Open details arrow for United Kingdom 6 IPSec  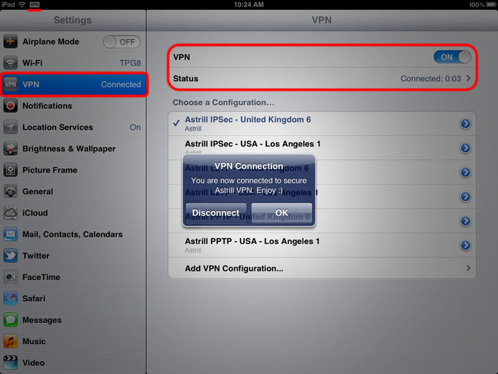(465, 123)
